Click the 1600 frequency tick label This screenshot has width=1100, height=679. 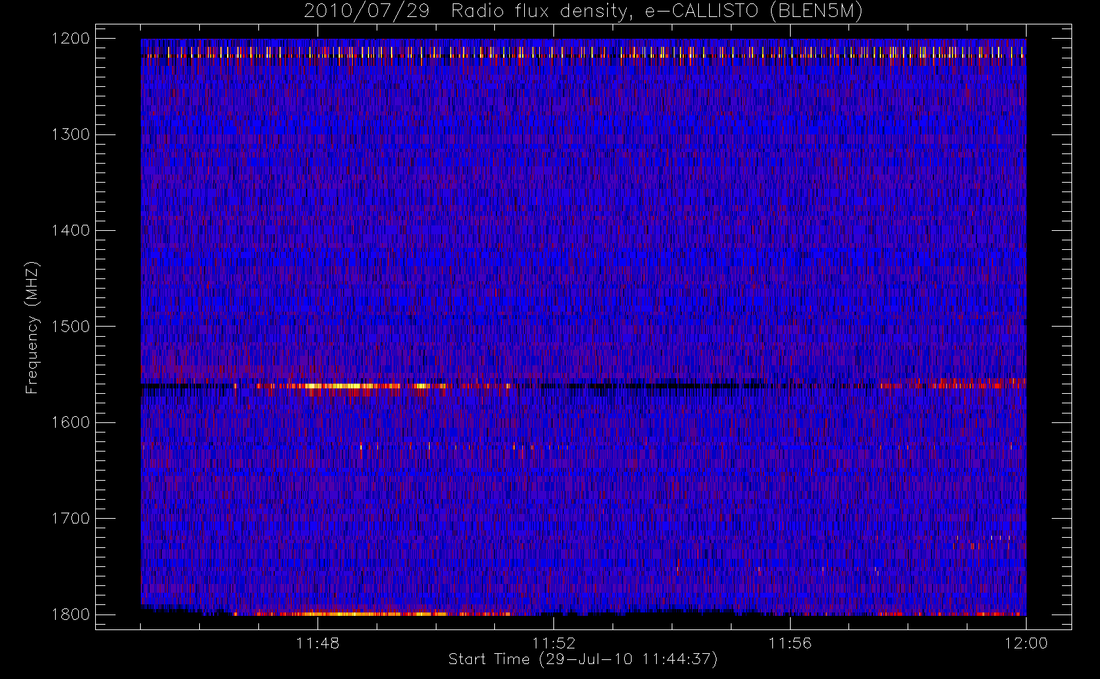tap(71, 422)
